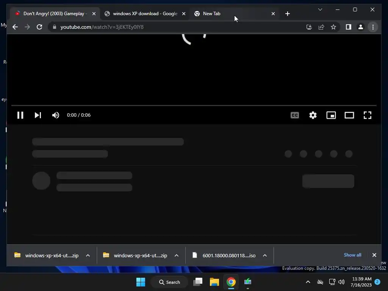Enable miniplayer mode
This screenshot has width=388, height=291.
point(331,115)
